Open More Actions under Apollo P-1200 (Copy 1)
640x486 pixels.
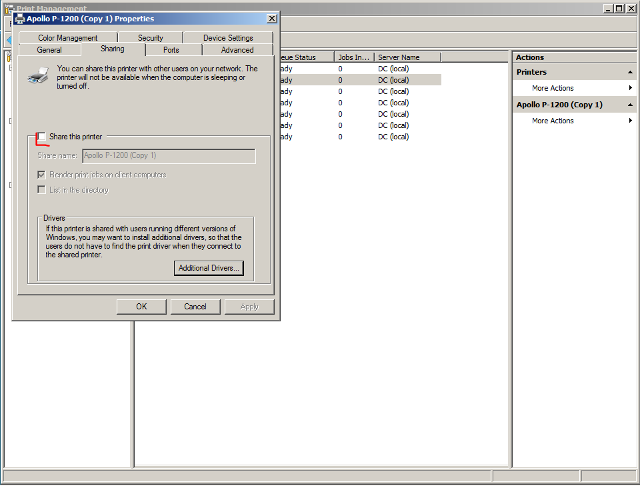tap(553, 121)
